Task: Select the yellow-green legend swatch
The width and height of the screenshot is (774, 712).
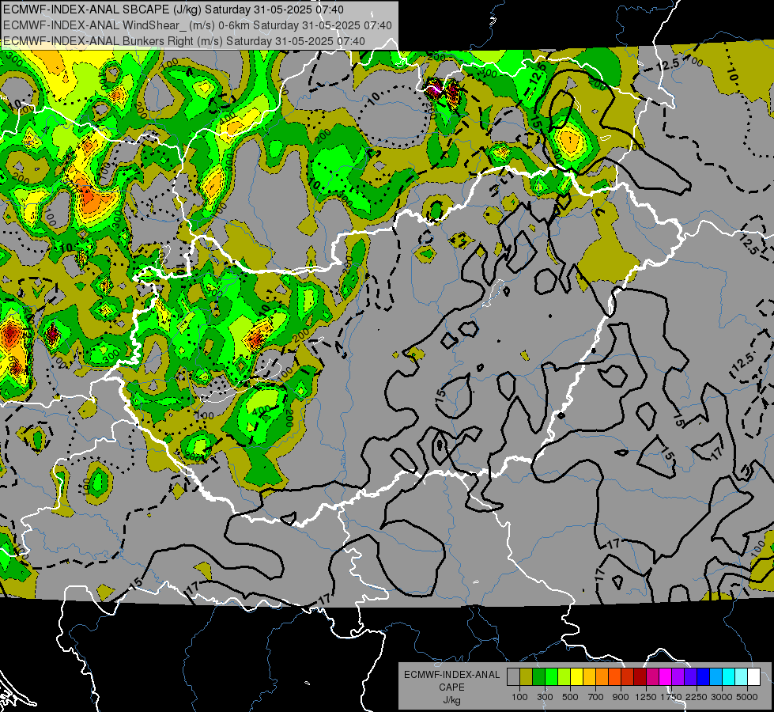Action: (564, 676)
